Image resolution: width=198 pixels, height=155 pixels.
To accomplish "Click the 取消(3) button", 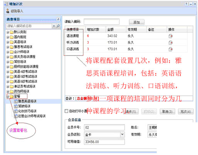I will click(167, 111).
